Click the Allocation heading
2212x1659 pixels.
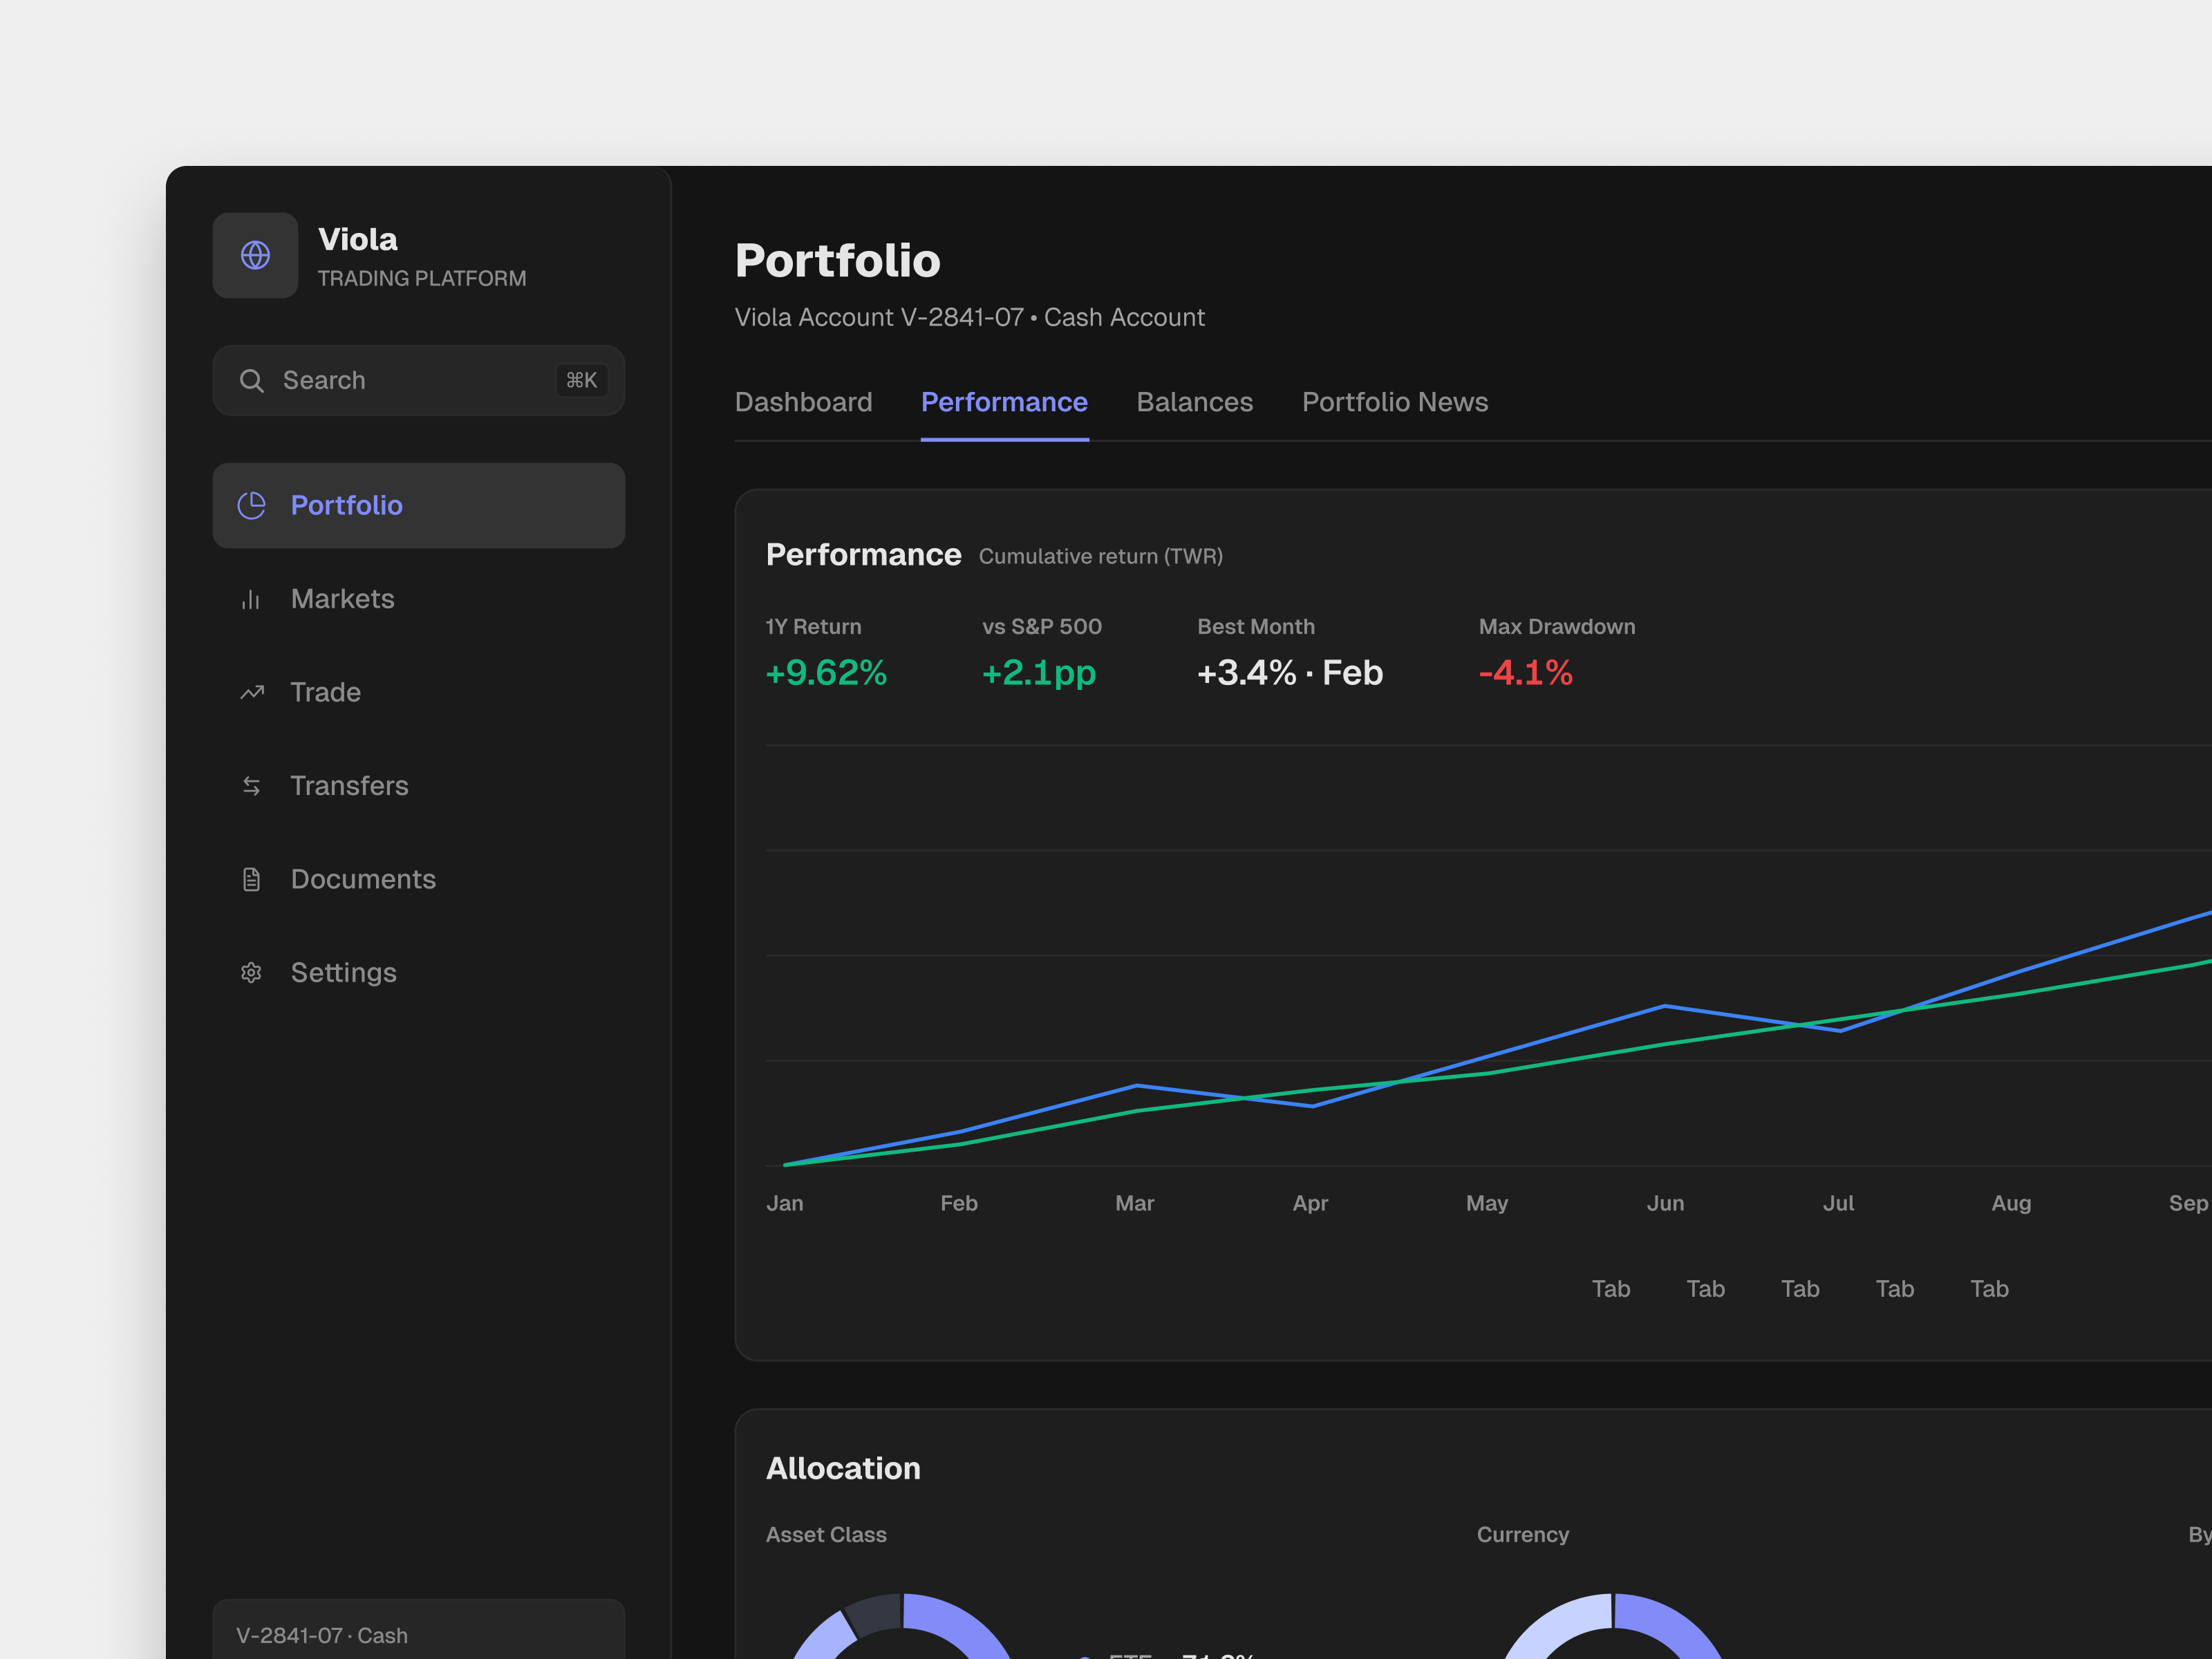coord(843,1468)
